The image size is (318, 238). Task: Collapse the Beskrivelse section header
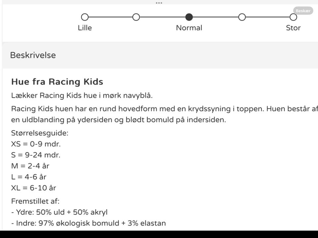click(x=33, y=55)
